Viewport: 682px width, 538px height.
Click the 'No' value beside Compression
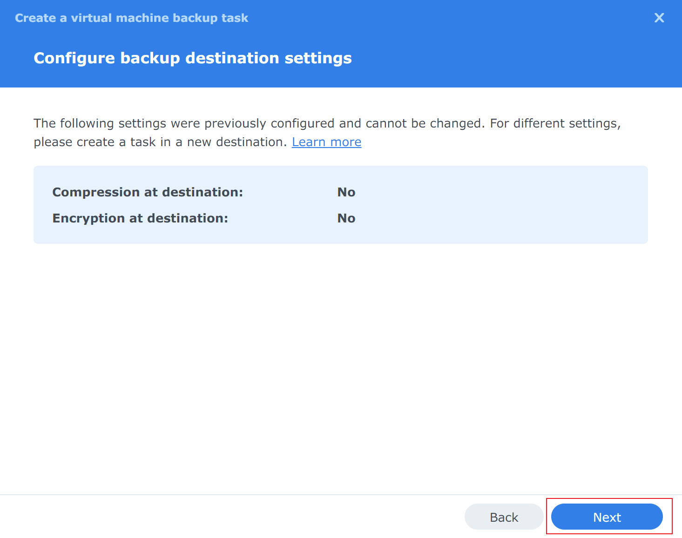[x=346, y=192]
